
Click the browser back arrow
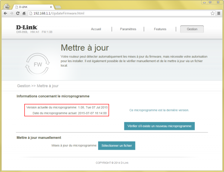(x=5, y=13)
